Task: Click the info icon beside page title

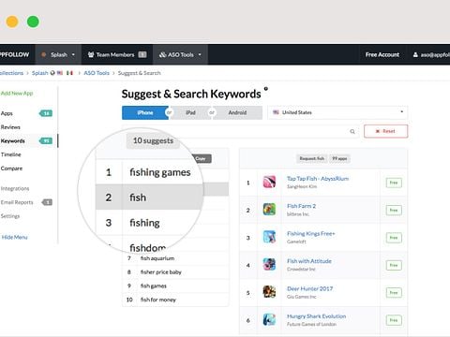Action: 266,89
